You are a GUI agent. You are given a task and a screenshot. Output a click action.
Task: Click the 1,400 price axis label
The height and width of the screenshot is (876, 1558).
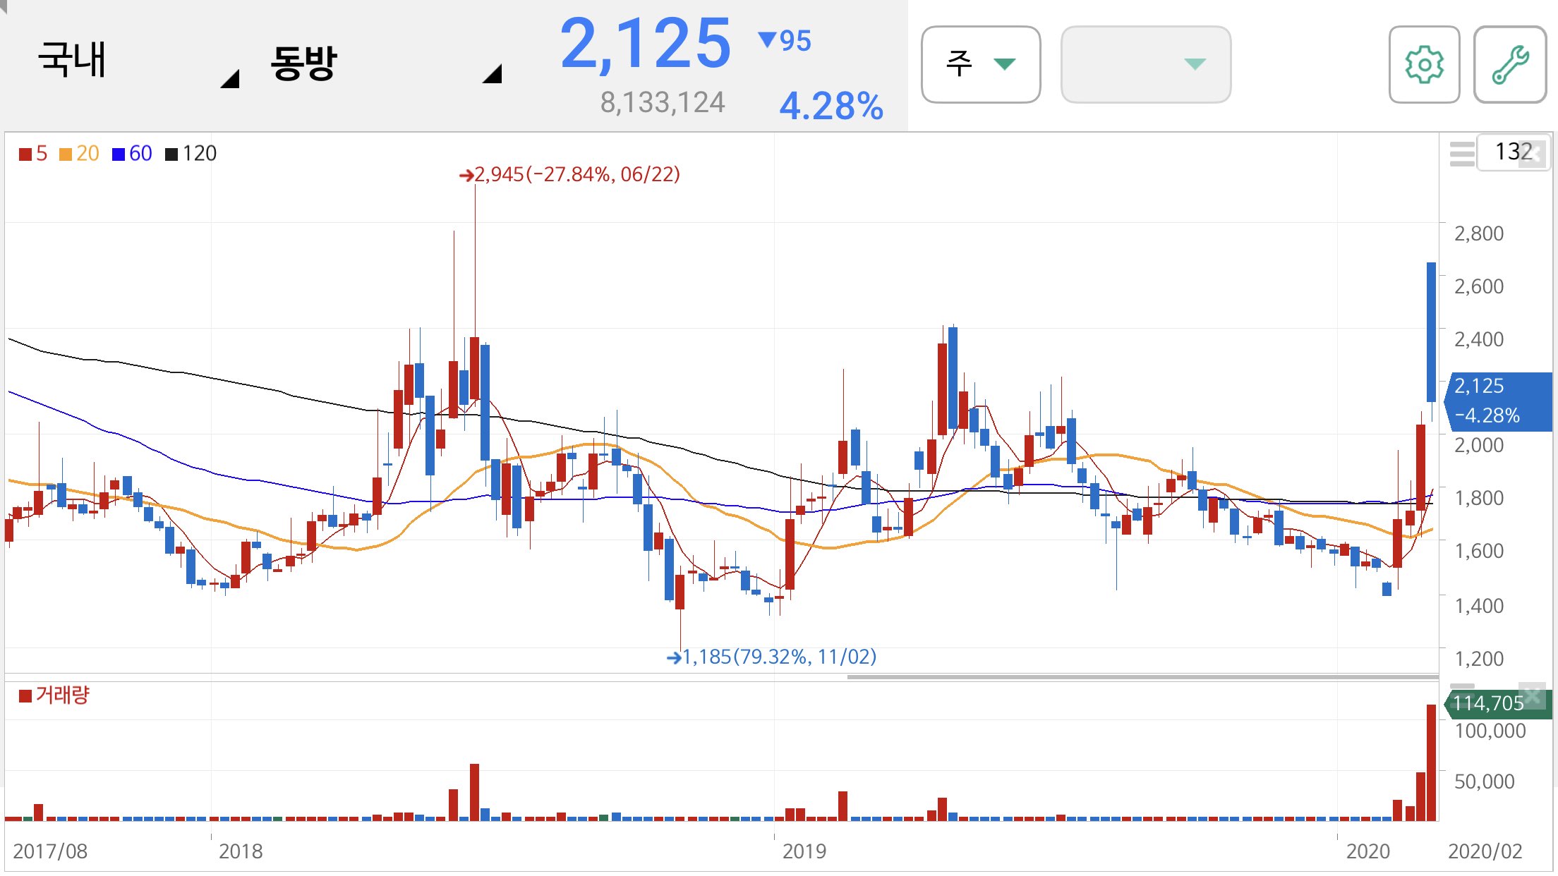tap(1479, 606)
